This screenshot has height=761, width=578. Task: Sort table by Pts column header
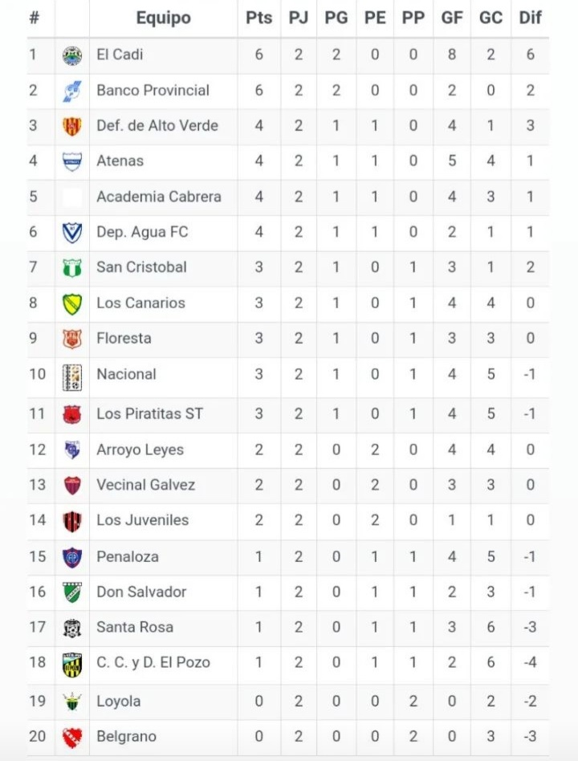[x=258, y=18]
